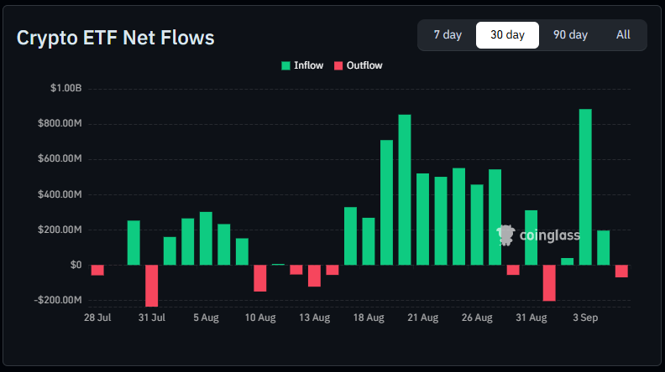Switch to the 7 day range tab
Screen dimensions: 665x372
point(448,34)
